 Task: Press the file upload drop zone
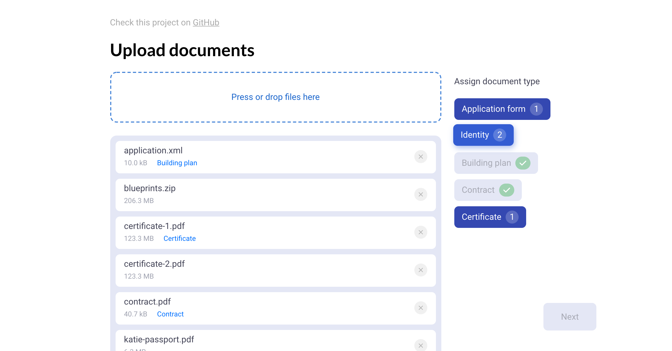pos(275,96)
